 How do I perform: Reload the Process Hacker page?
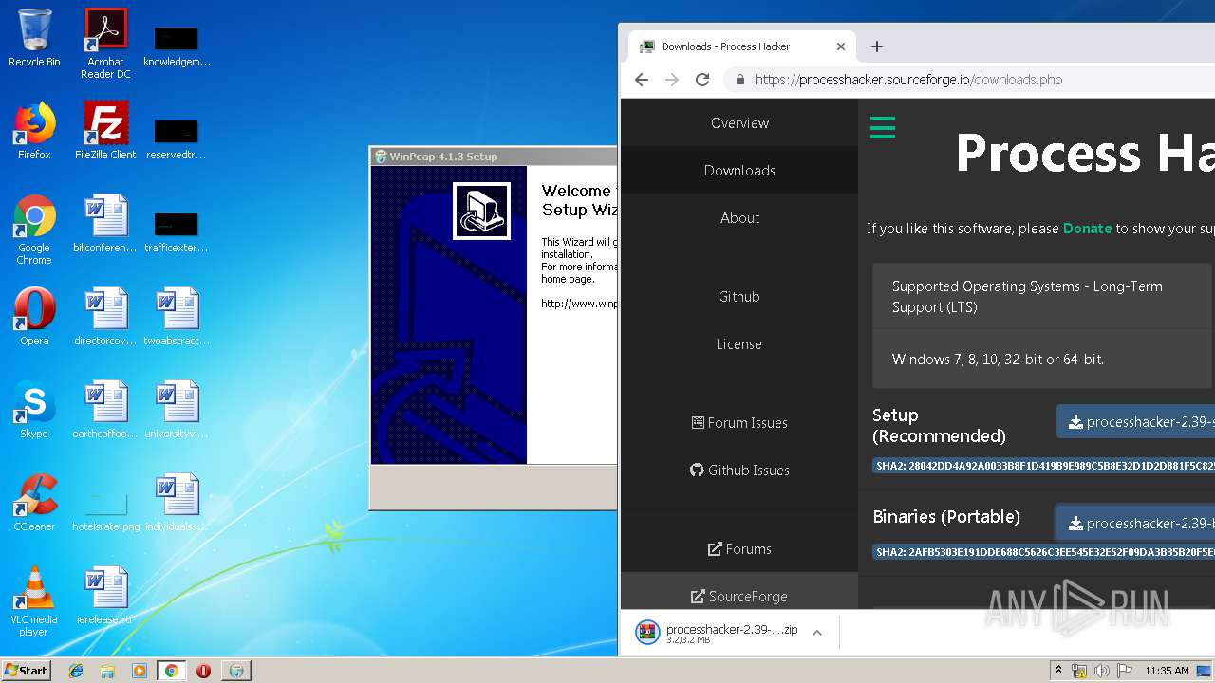tap(702, 80)
